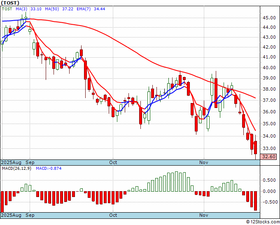This screenshot has width=280, height=225.
Task: Select the green TOST legend label
Action: click(x=7, y=9)
